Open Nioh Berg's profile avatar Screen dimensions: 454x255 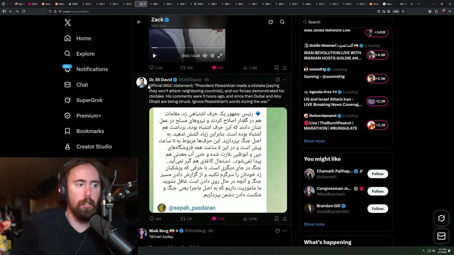[142, 233]
